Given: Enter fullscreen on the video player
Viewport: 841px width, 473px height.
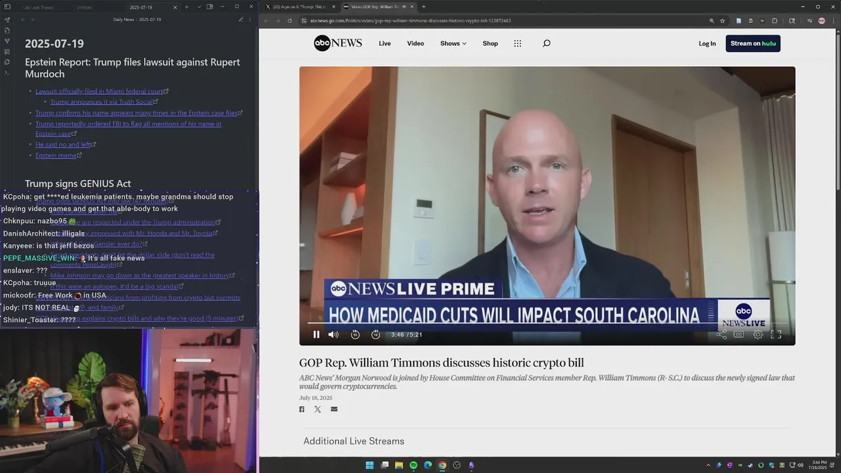Looking at the screenshot, I should click(x=776, y=334).
